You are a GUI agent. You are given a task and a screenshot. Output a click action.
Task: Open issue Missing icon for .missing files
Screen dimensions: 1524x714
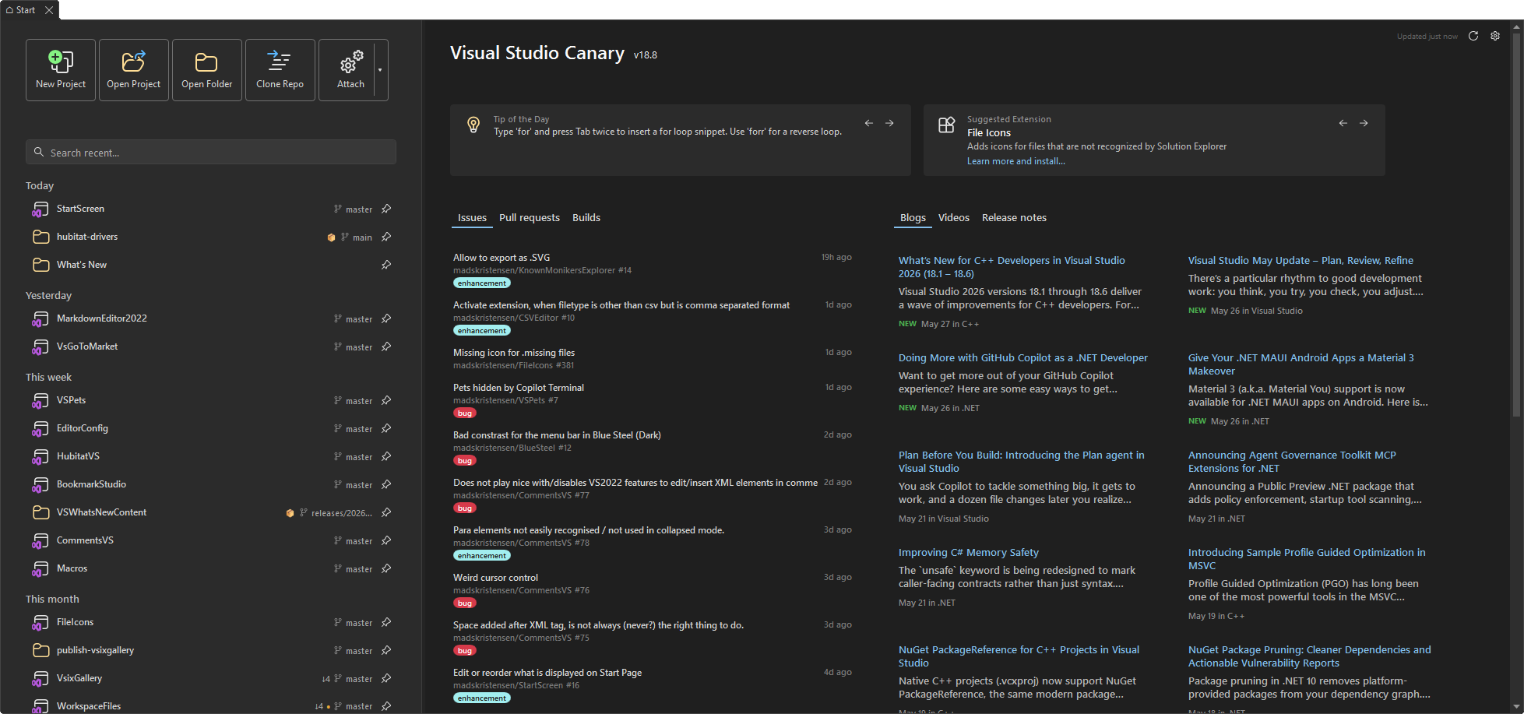[514, 353]
